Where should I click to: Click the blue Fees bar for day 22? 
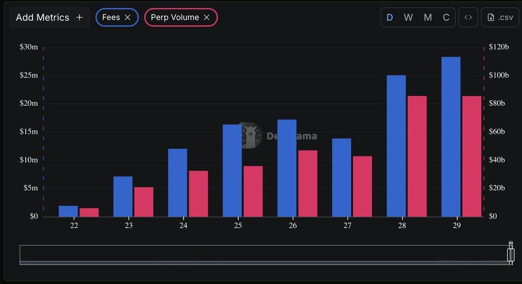[68, 211]
